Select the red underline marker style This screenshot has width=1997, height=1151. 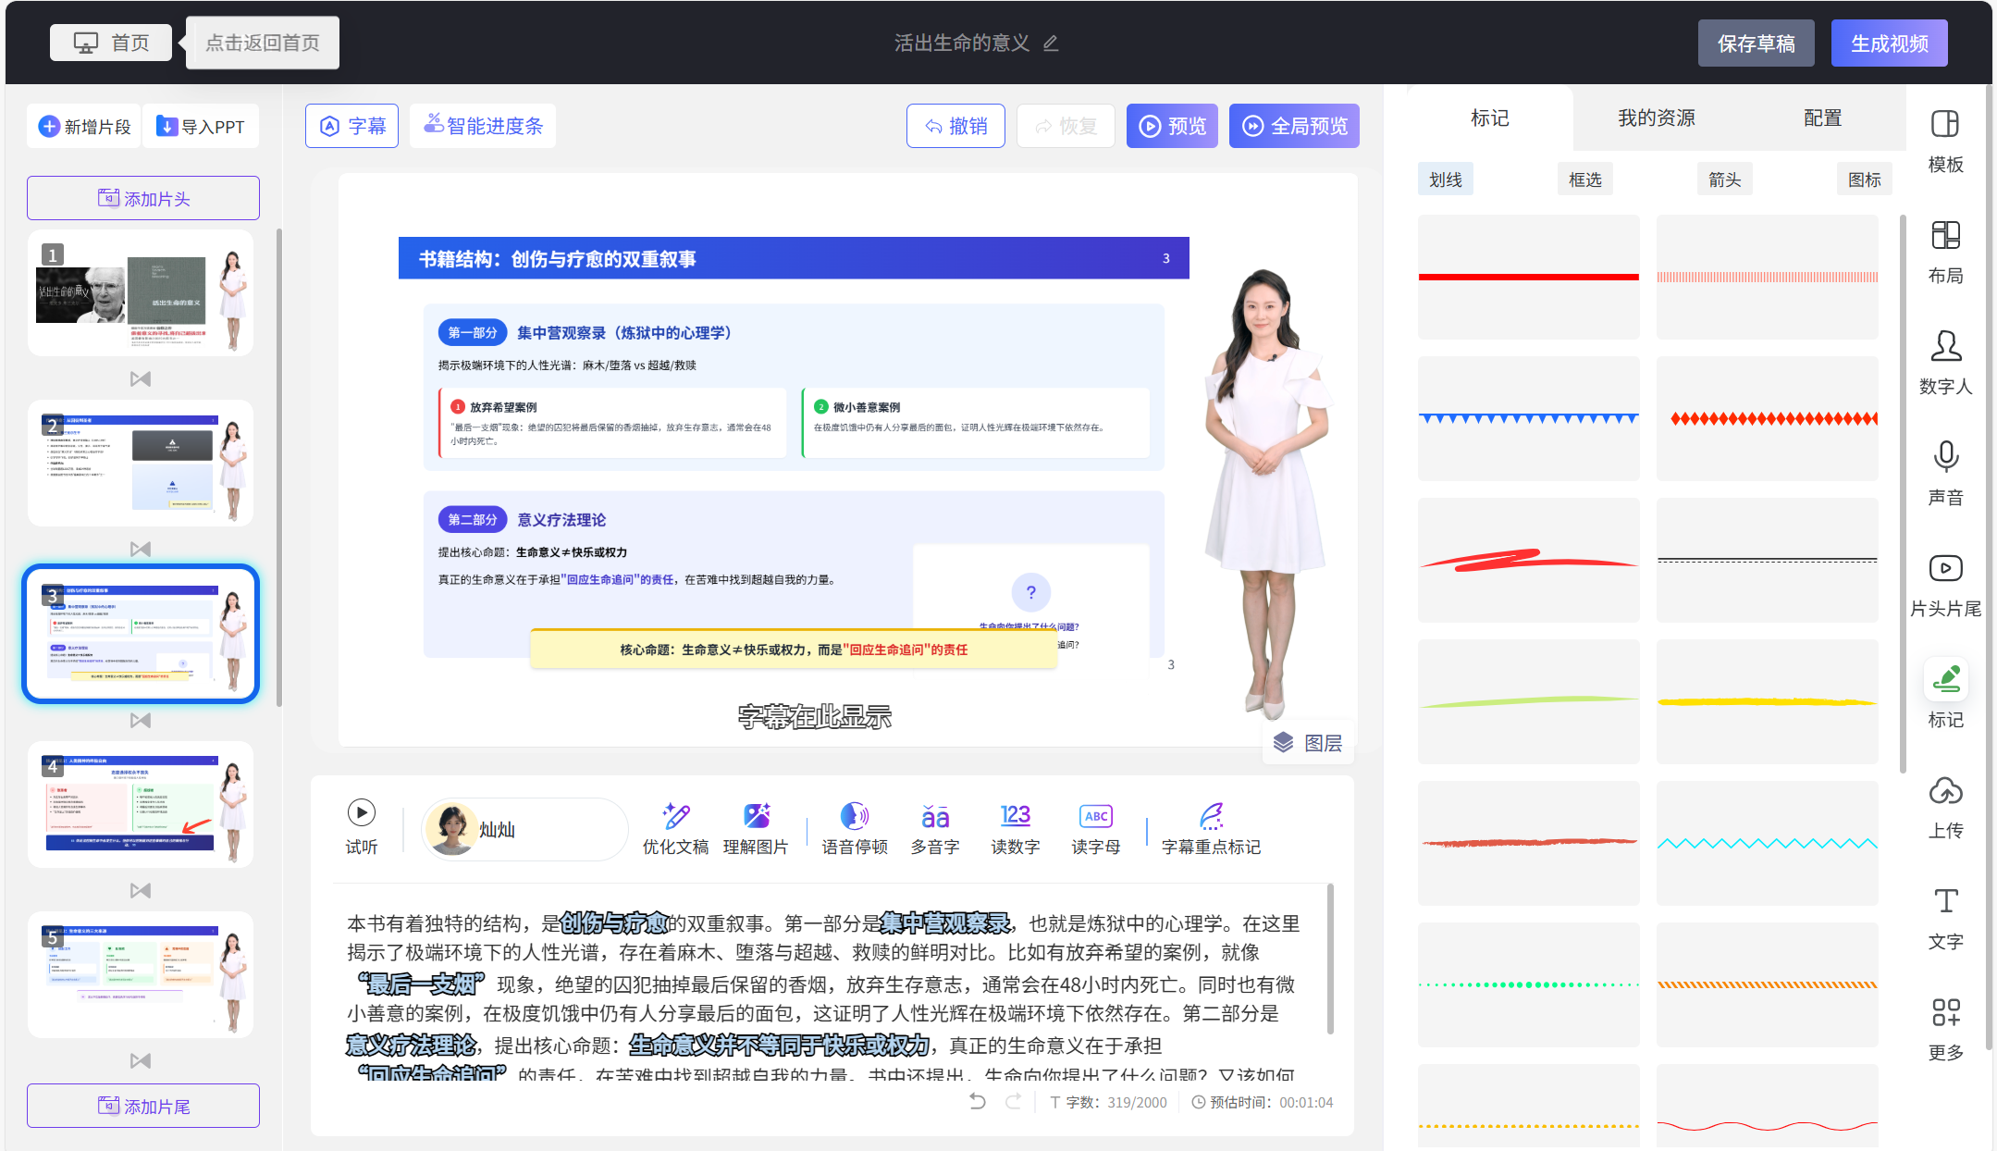click(x=1527, y=277)
